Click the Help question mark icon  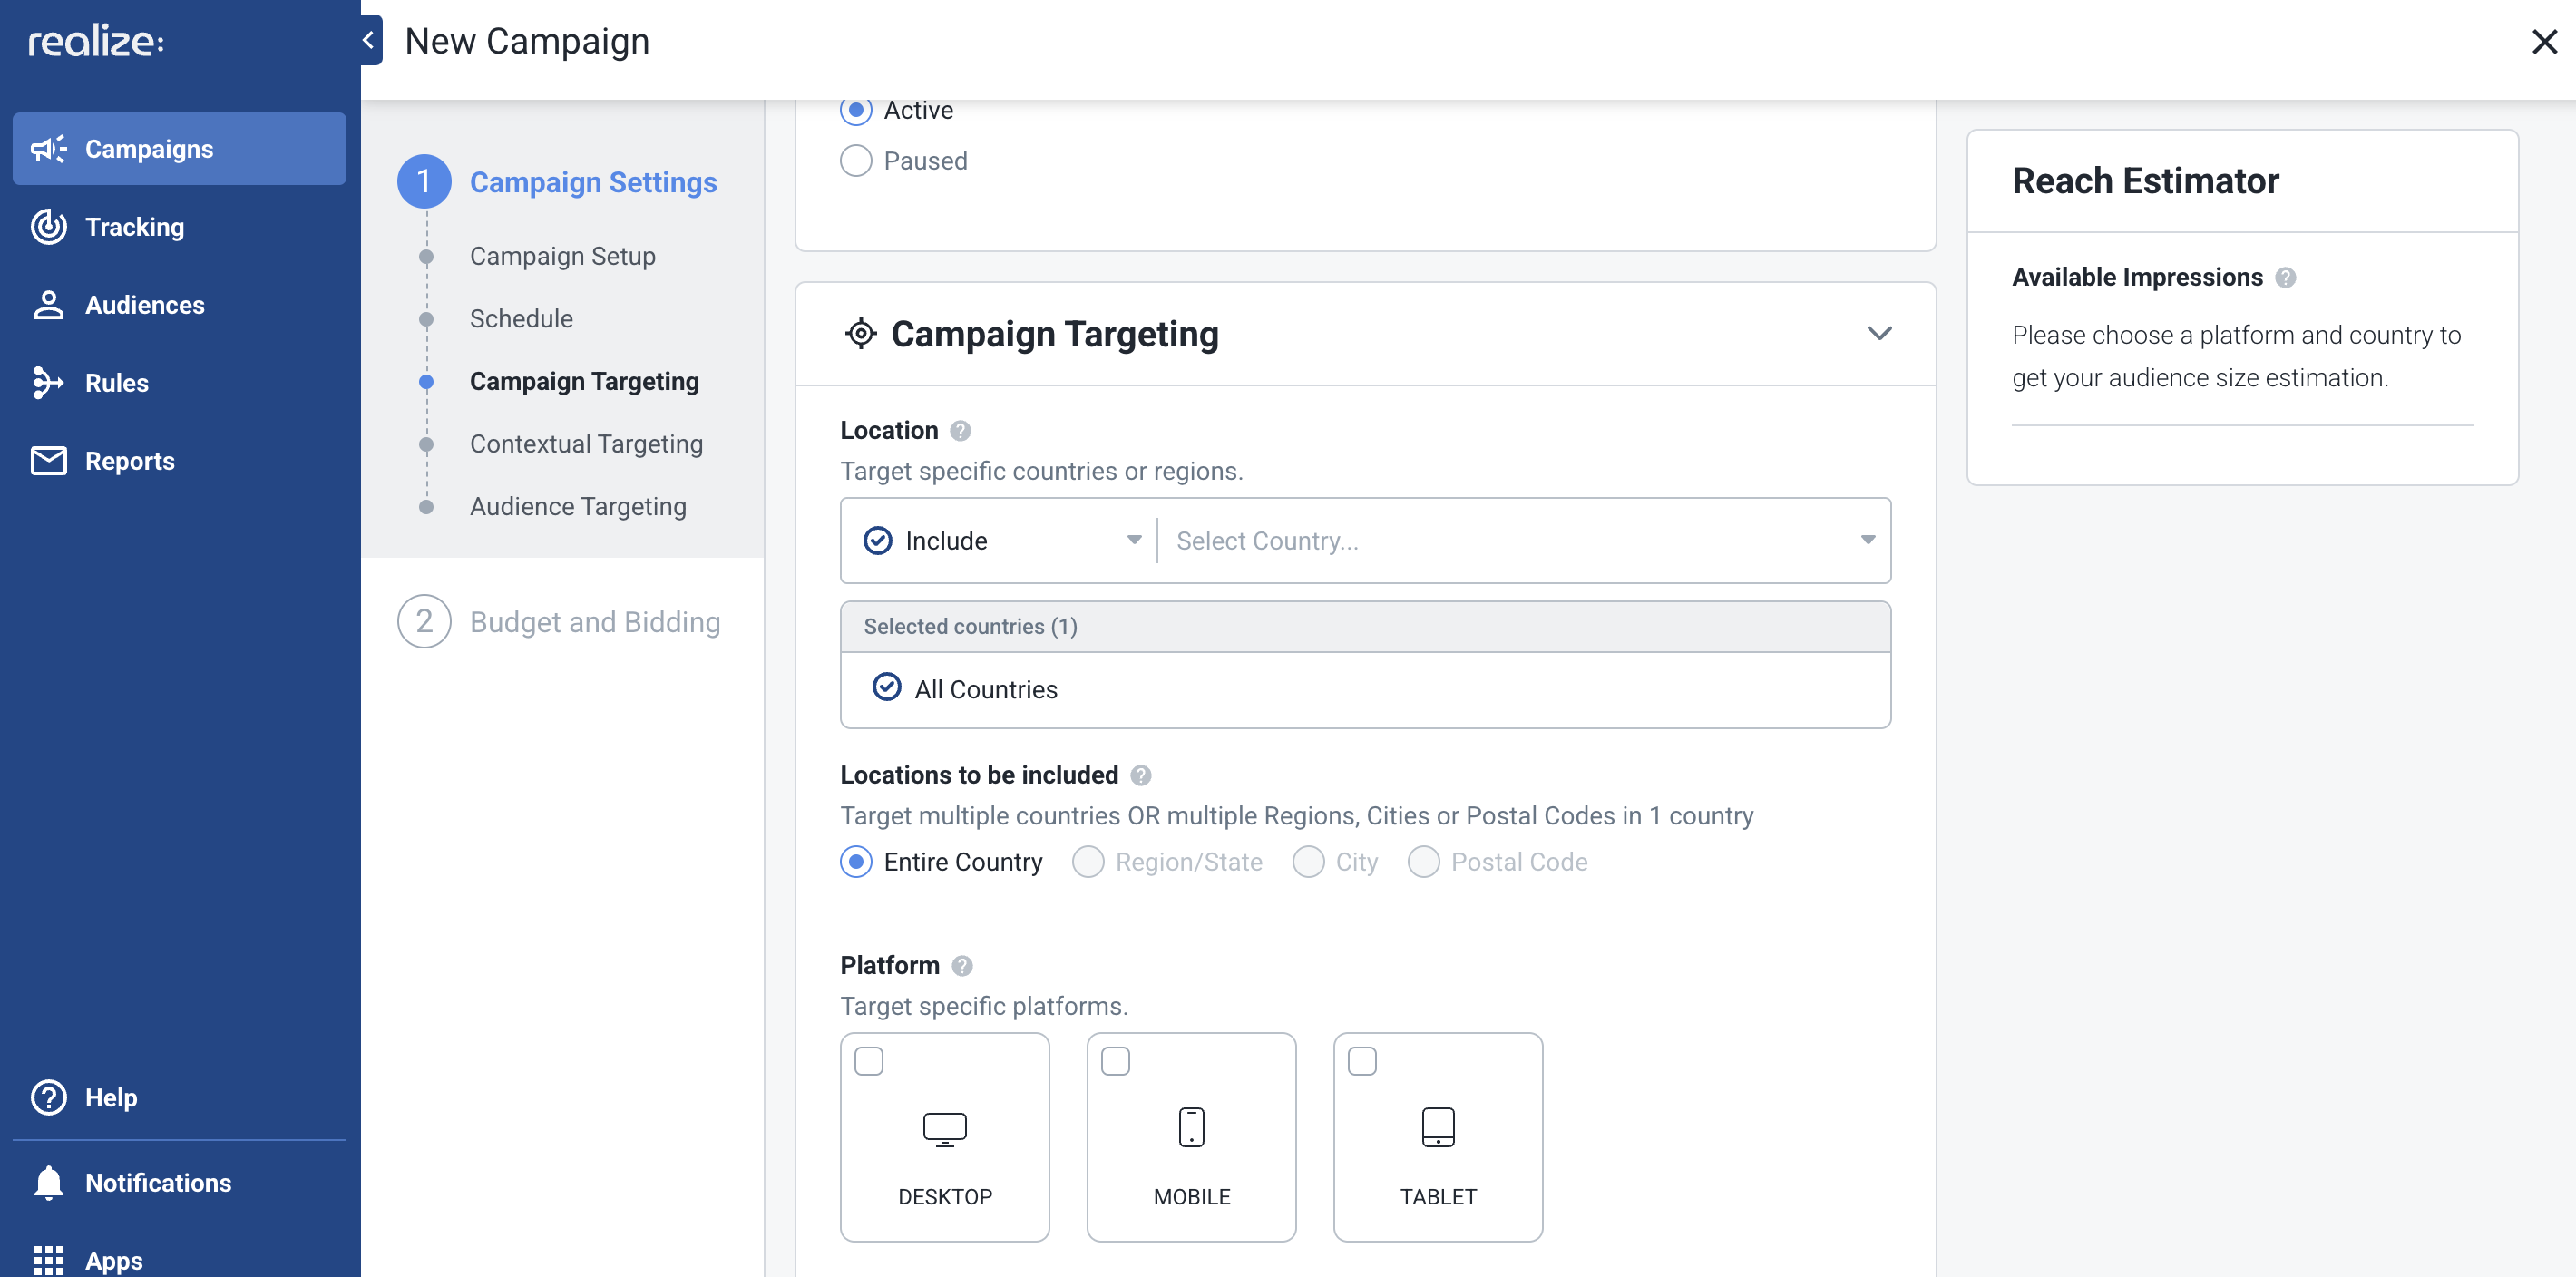click(x=48, y=1097)
